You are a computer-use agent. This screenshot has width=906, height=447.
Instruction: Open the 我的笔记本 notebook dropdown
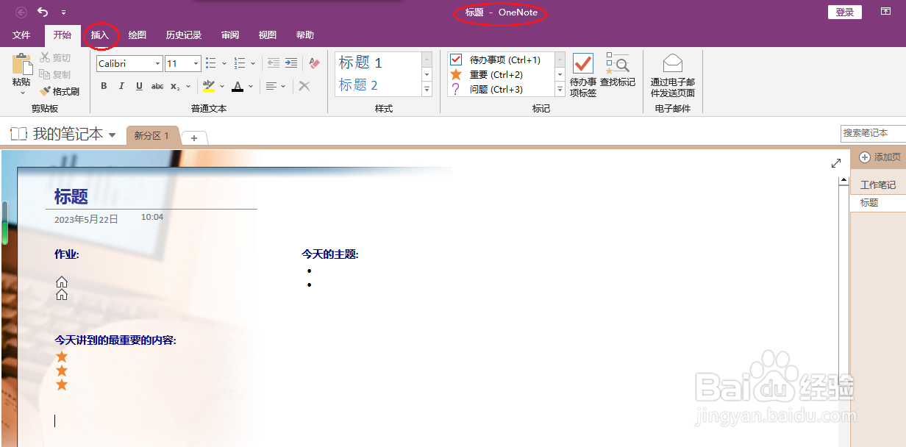pos(112,135)
